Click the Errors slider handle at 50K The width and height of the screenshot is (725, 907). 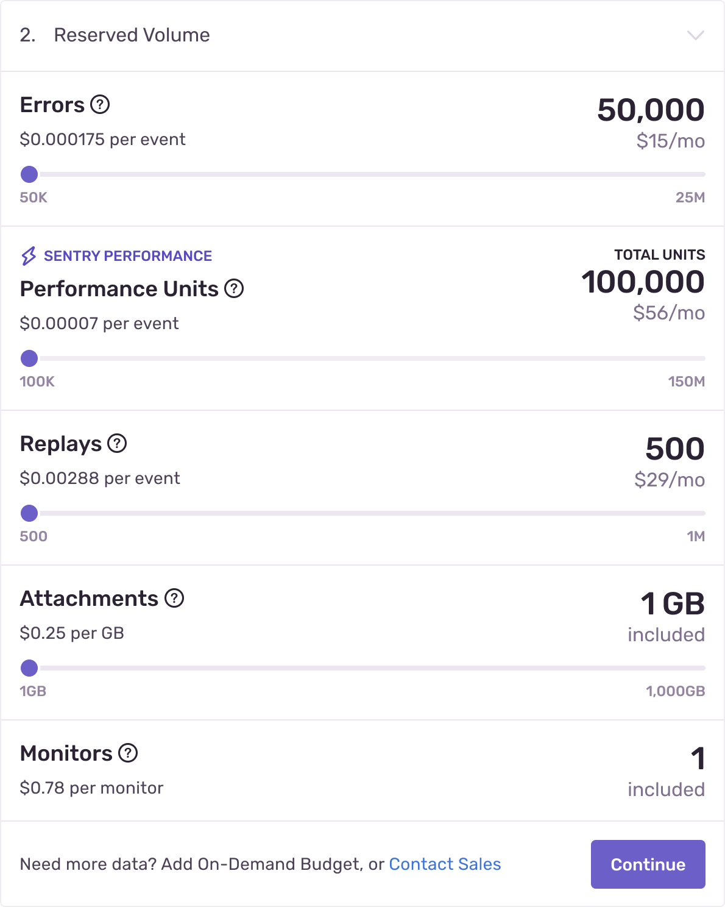(x=29, y=174)
